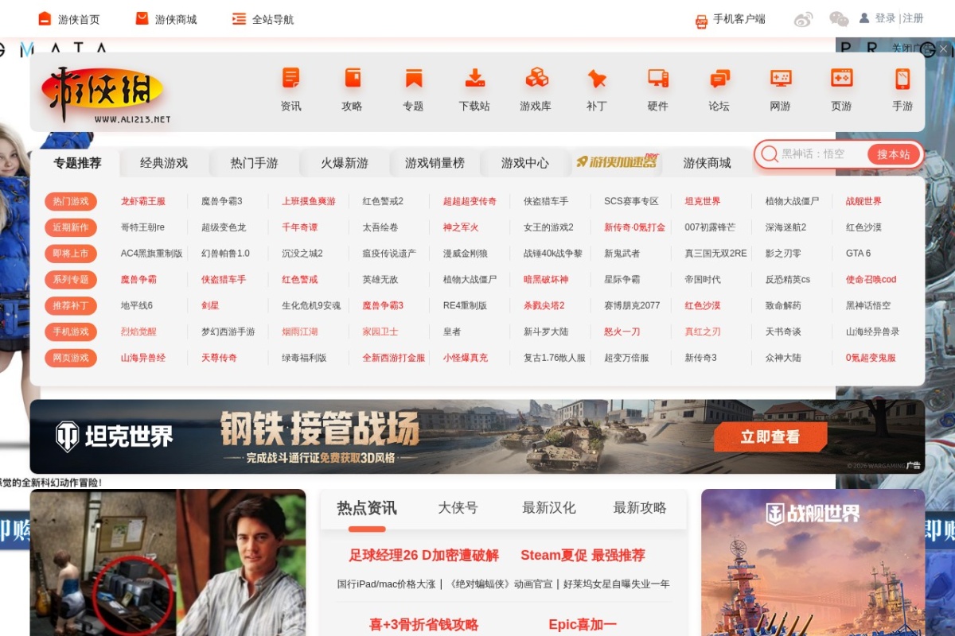The width and height of the screenshot is (955, 636).
Task: Switch to the 游戏销量榜 tab
Action: coord(435,163)
